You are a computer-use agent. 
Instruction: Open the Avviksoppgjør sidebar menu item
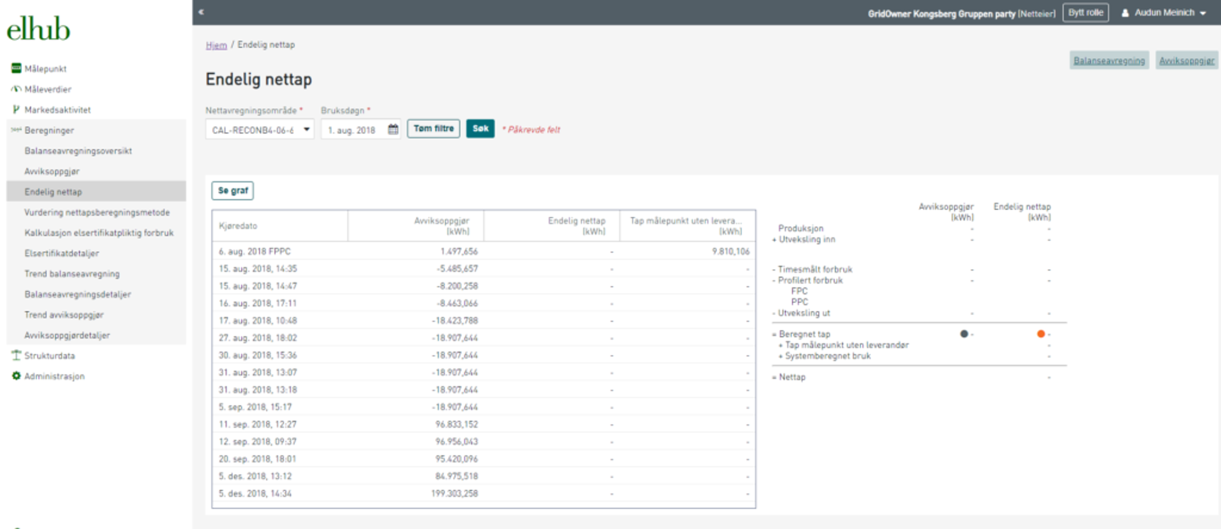(x=52, y=171)
